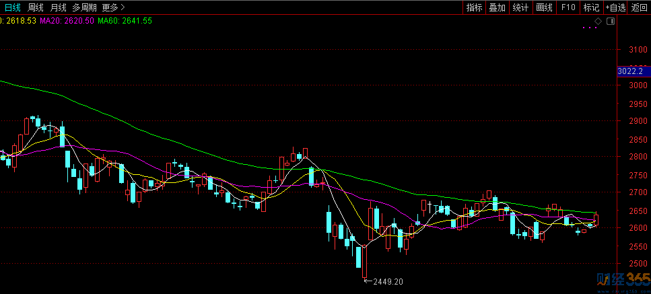Image resolution: width=651 pixels, height=294 pixels.
Task: Click the 2618.53 yellow MA value
Action: click(x=20, y=21)
